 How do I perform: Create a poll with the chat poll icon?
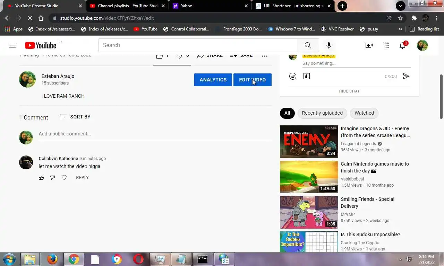[x=307, y=76]
